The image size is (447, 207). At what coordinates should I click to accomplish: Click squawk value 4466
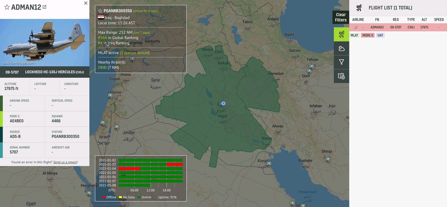pos(56,121)
